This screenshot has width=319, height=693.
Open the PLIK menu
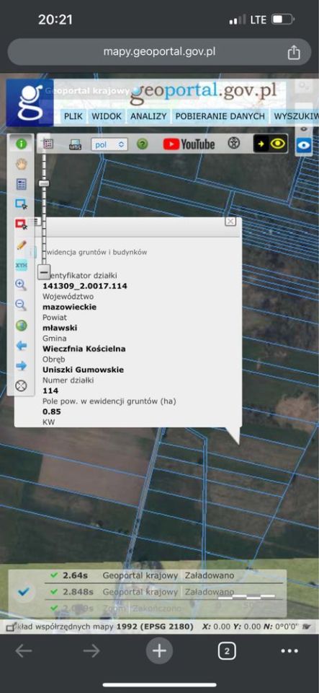pos(73,116)
